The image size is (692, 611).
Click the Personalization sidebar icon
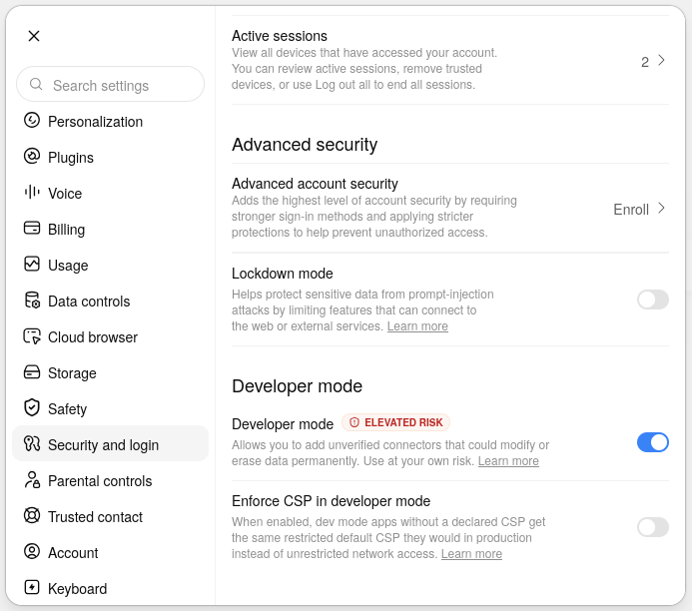32,121
